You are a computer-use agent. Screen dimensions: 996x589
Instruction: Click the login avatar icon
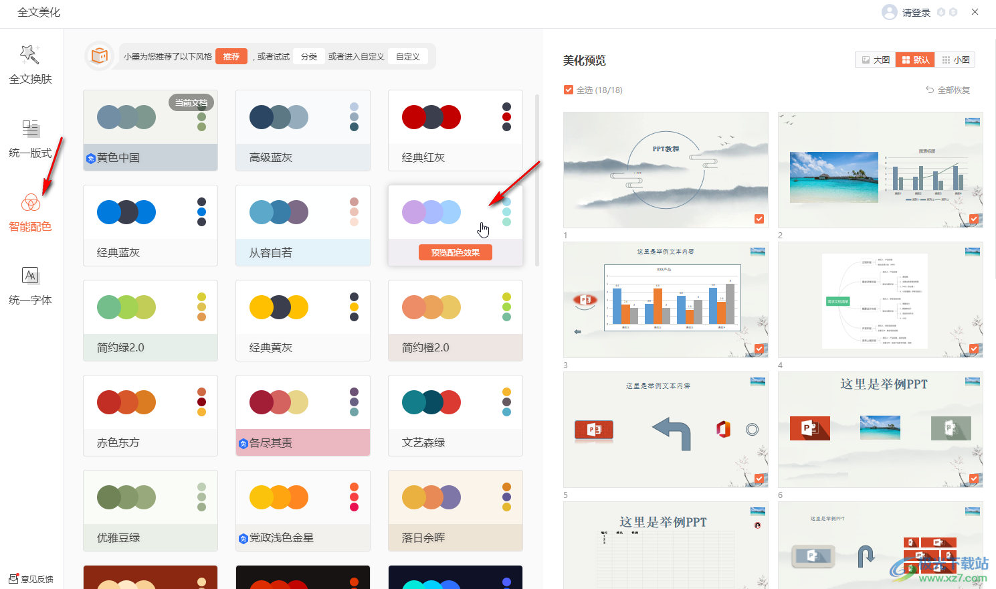[x=889, y=12]
